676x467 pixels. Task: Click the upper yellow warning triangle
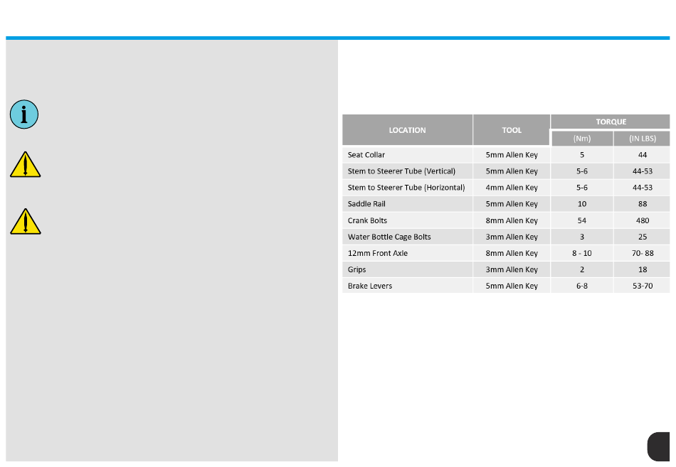26,165
